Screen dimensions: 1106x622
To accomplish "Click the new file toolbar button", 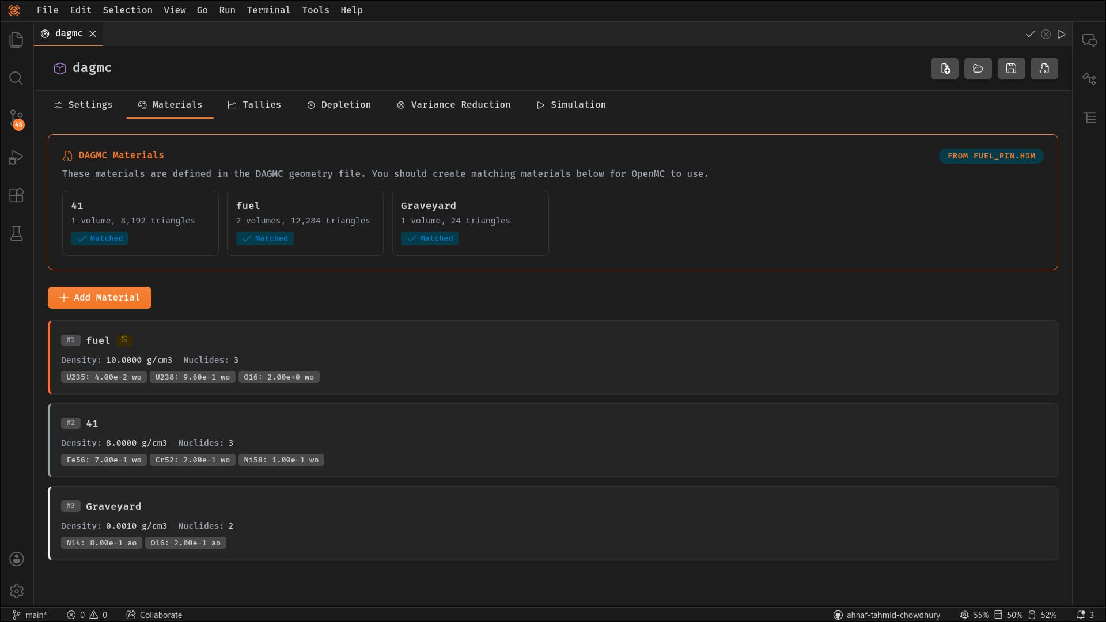I will 945,69.
